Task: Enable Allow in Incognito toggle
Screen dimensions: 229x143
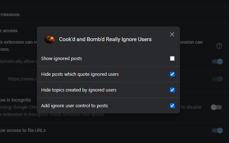Action: pos(216,107)
